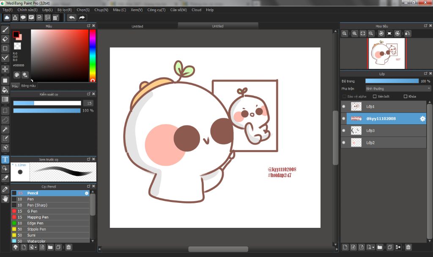Switch to the Bảng màu tab

pos(28,86)
